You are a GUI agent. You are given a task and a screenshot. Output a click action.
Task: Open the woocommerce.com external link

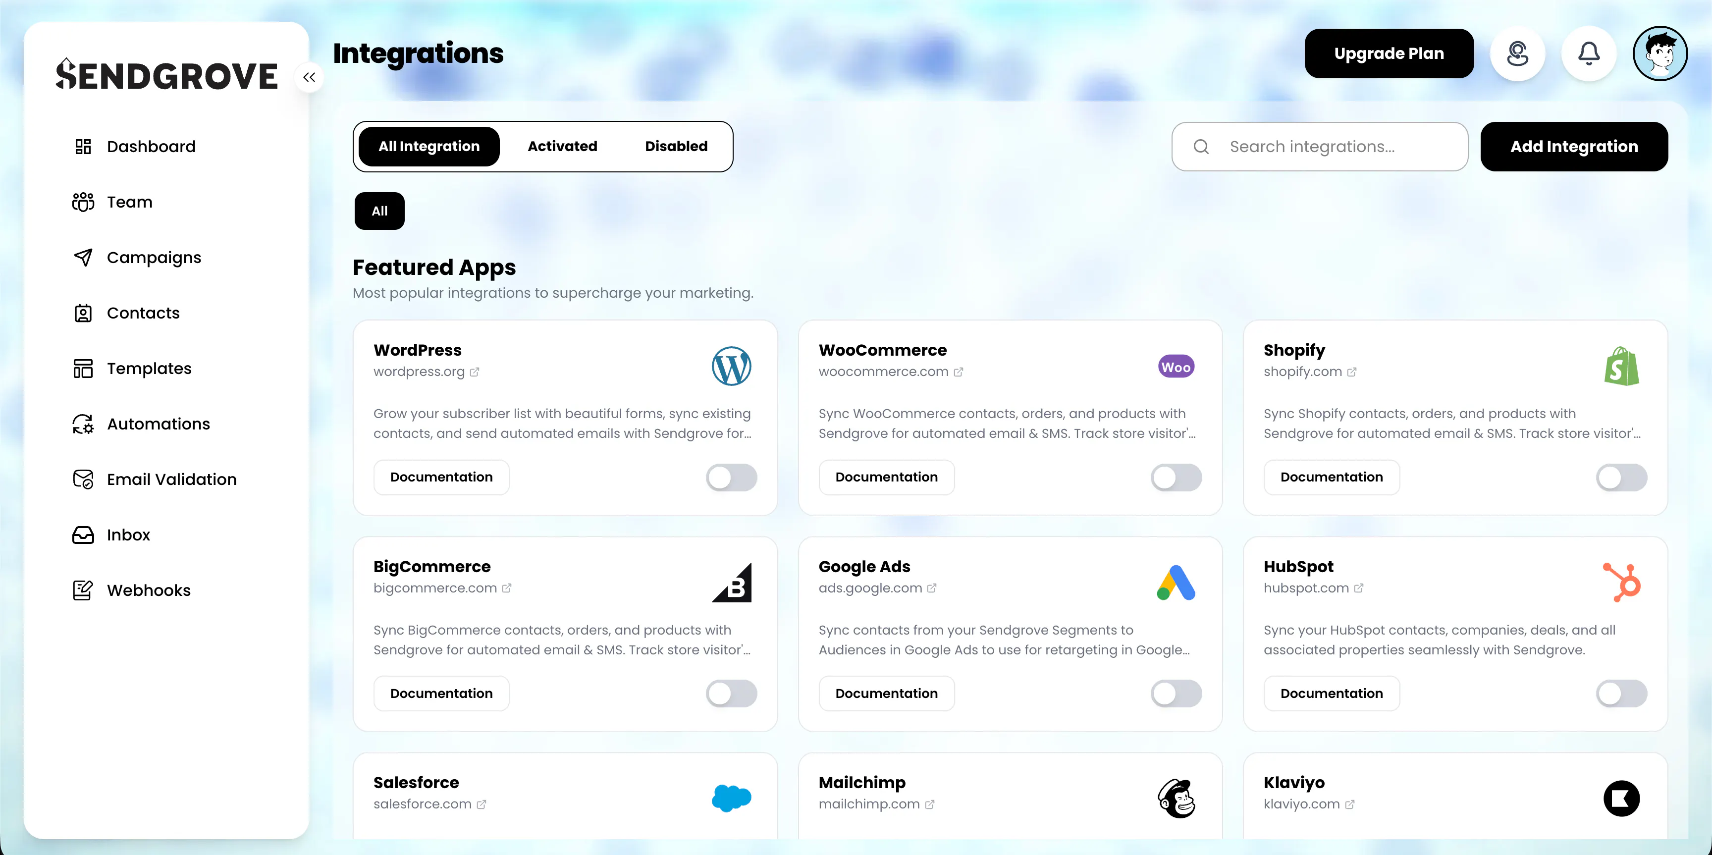891,372
